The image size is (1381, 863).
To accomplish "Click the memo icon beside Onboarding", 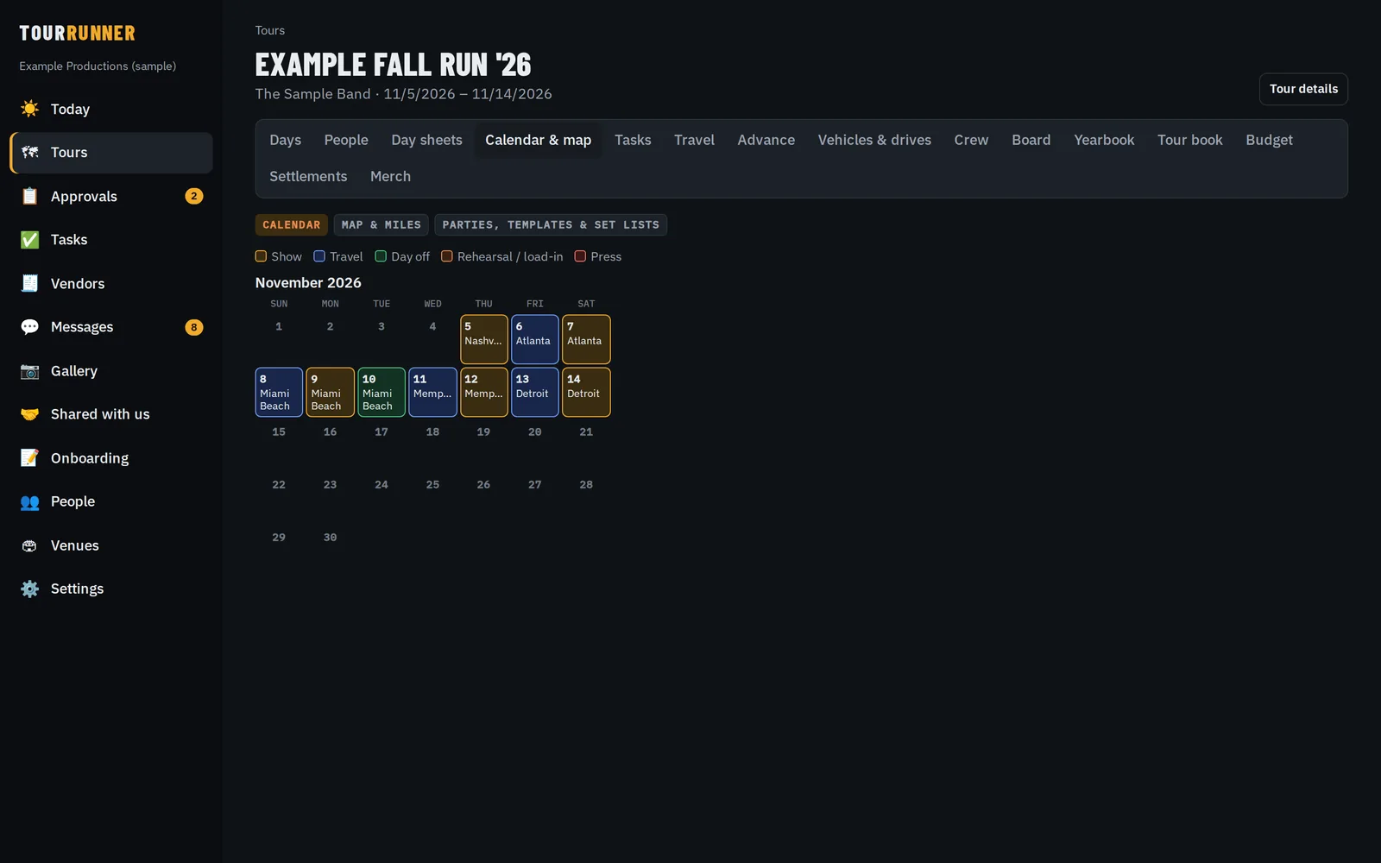I will [30, 458].
